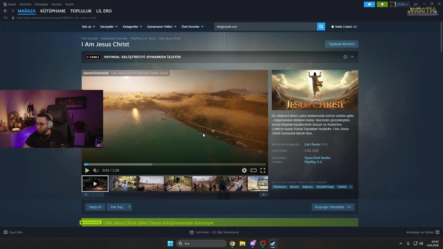Open the green notifications bell

coord(382,4)
